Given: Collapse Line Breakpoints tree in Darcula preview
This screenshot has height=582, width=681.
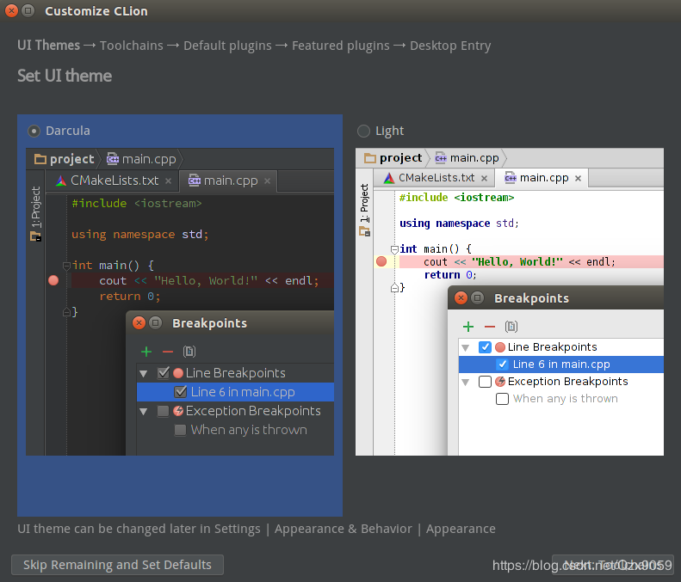Looking at the screenshot, I should click(143, 373).
